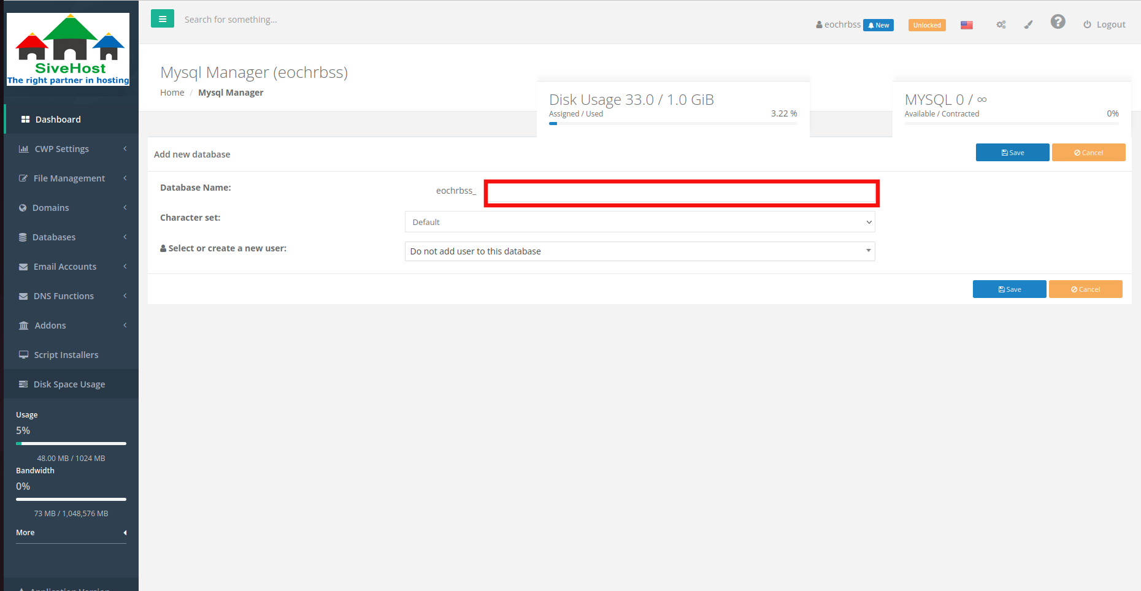
Task: Open the New notifications bell badge
Action: (x=878, y=25)
